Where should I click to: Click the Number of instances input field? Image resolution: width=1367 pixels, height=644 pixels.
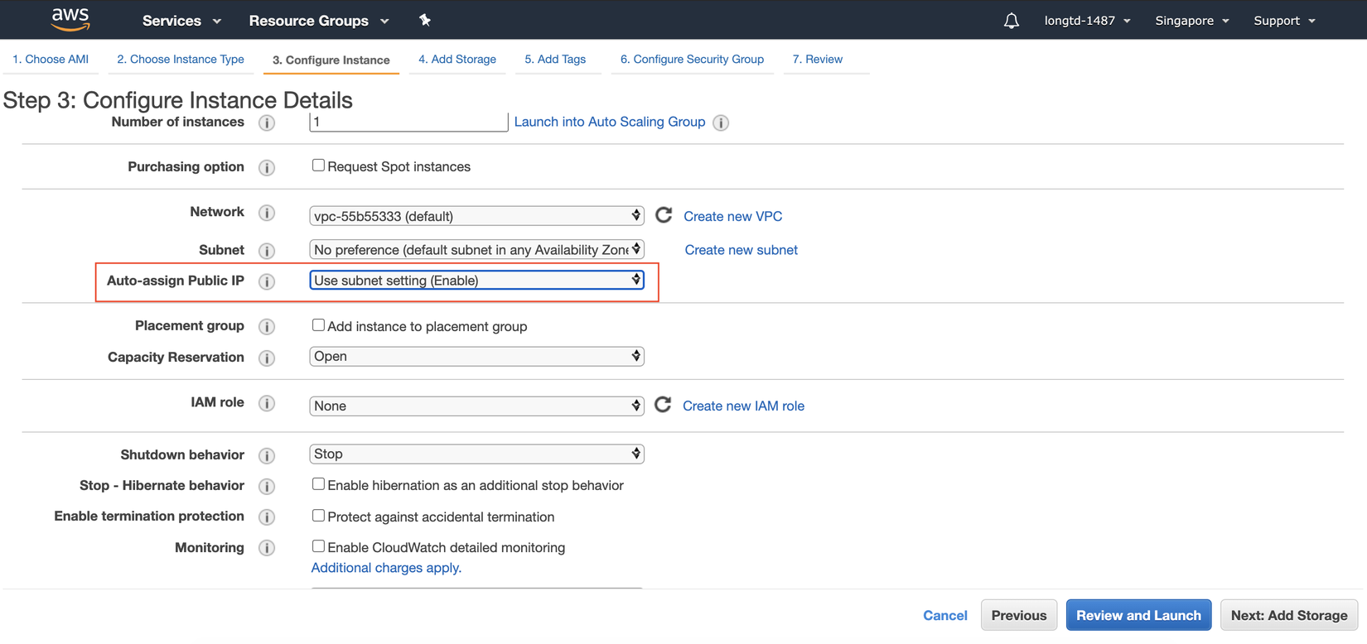tap(408, 122)
